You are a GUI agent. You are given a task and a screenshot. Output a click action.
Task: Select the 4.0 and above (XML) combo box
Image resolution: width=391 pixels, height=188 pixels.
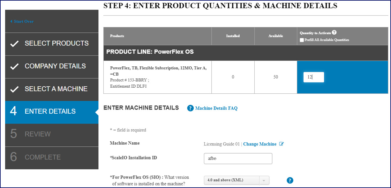[x=232, y=180]
